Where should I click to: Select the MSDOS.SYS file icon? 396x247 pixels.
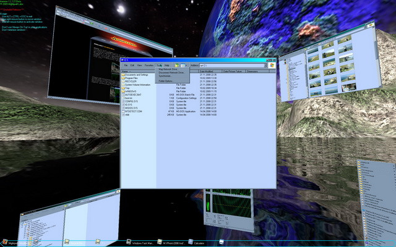click(x=124, y=108)
